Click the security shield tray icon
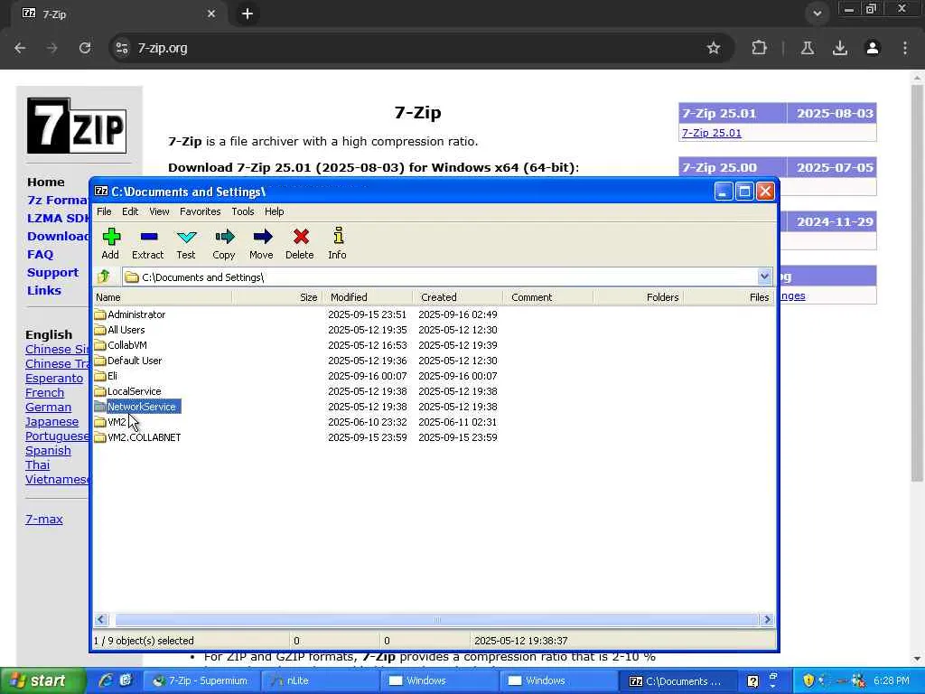 tap(808, 680)
